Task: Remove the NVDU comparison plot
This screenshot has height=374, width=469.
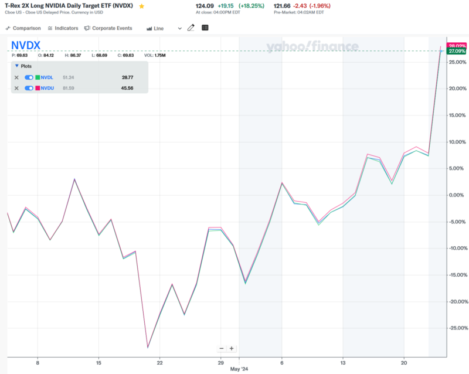Action: click(16, 88)
